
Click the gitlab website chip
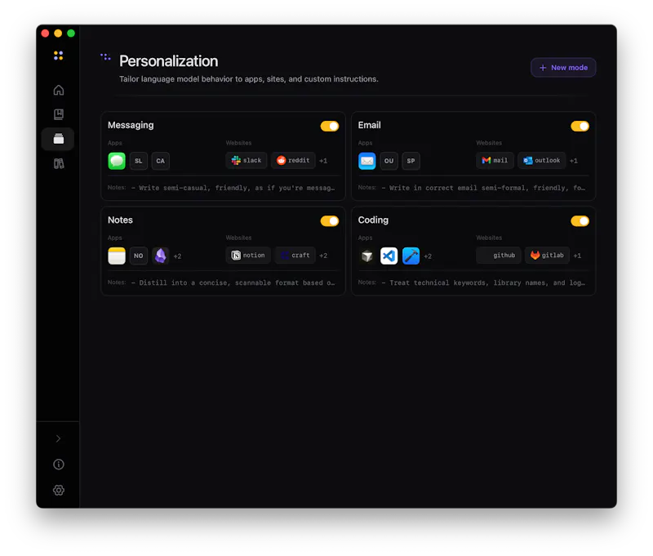(x=547, y=256)
